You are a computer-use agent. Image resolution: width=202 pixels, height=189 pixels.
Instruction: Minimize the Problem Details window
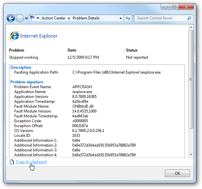pyautogui.click(x=165, y=7)
